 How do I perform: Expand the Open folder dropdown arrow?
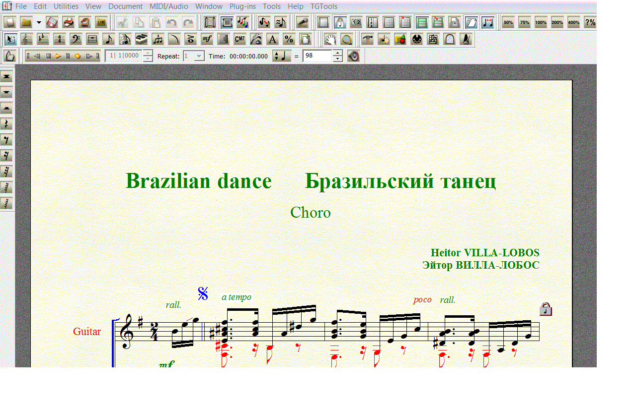39,23
